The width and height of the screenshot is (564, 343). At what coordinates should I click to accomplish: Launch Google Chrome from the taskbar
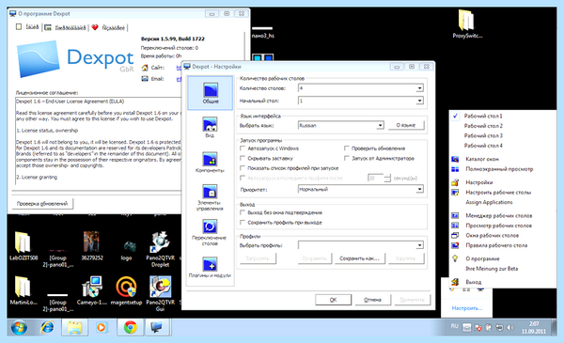(130, 328)
